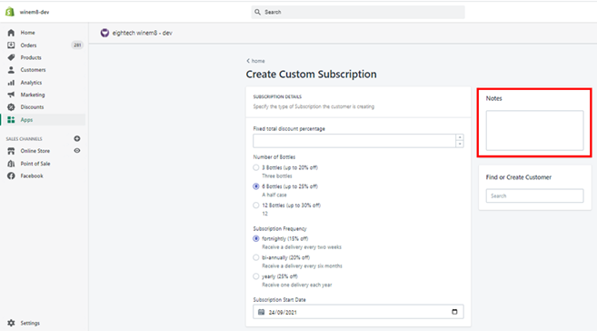Viewport: 597px width, 331px height.
Task: Select the 3 Bottles radio option
Action: point(256,167)
